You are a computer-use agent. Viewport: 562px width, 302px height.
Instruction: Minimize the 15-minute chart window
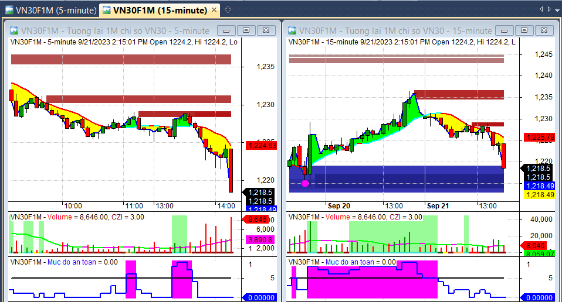(x=505, y=30)
